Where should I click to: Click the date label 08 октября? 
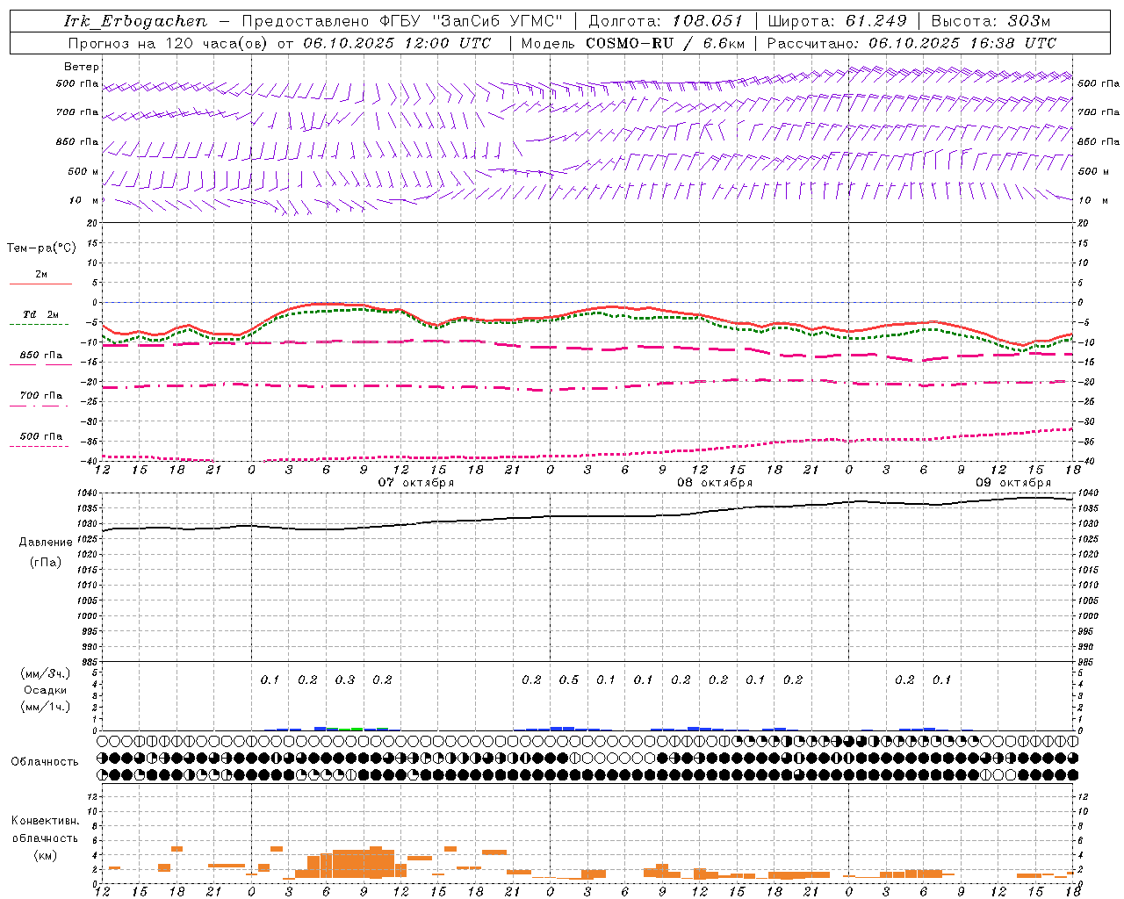(715, 483)
